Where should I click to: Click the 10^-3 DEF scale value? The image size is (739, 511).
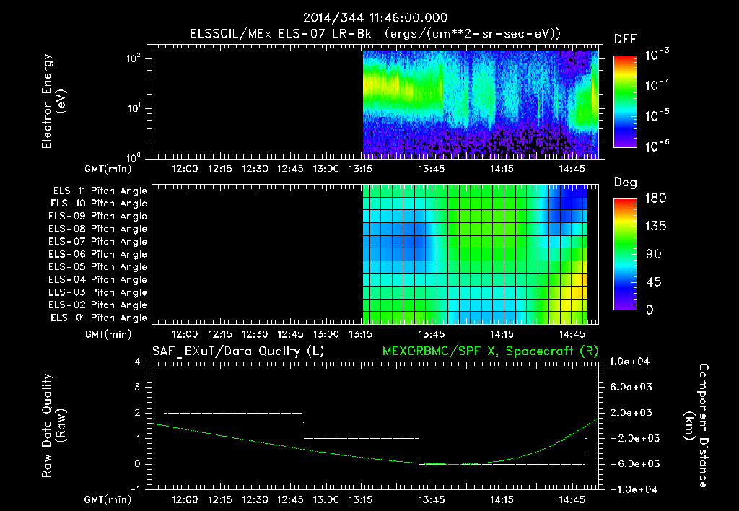pyautogui.click(x=657, y=54)
